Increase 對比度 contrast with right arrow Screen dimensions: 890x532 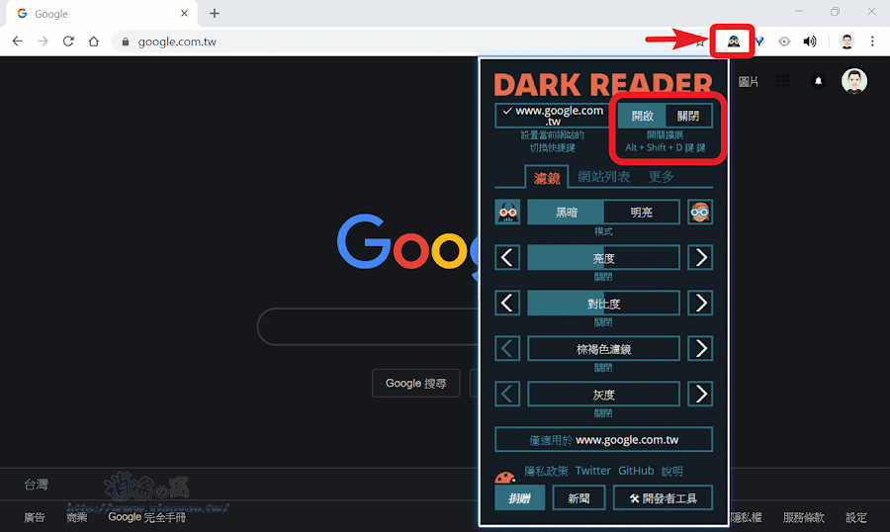tap(700, 304)
